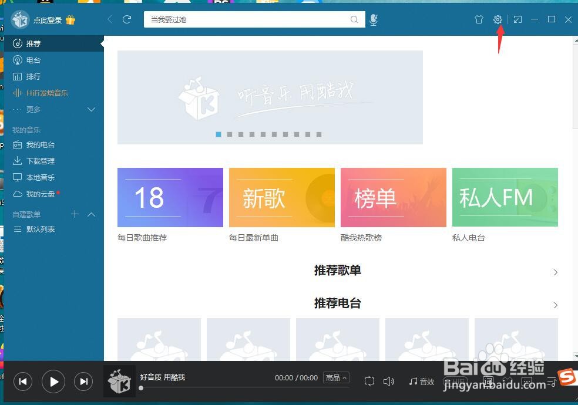Collapse the 自建歌单 section
The width and height of the screenshot is (578, 405).
click(92, 214)
